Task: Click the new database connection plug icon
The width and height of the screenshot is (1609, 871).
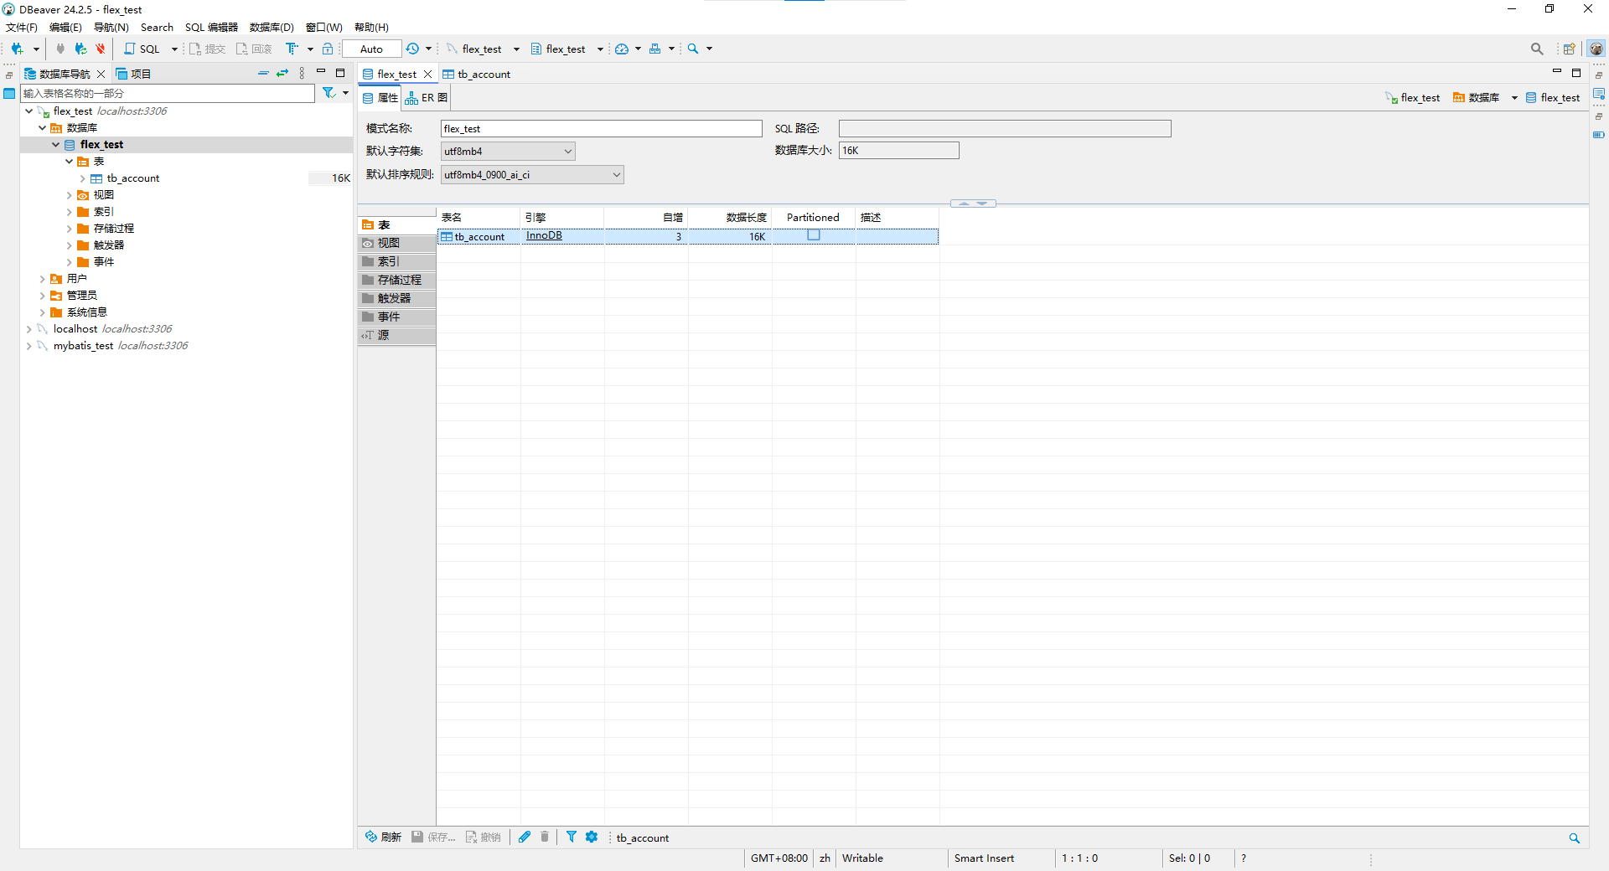Action: coord(17,49)
